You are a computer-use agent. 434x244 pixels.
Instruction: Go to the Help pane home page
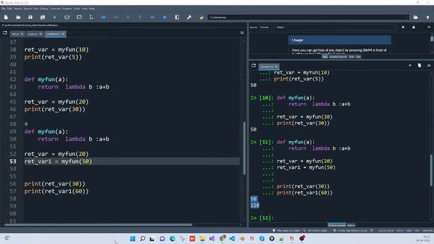[403, 27]
